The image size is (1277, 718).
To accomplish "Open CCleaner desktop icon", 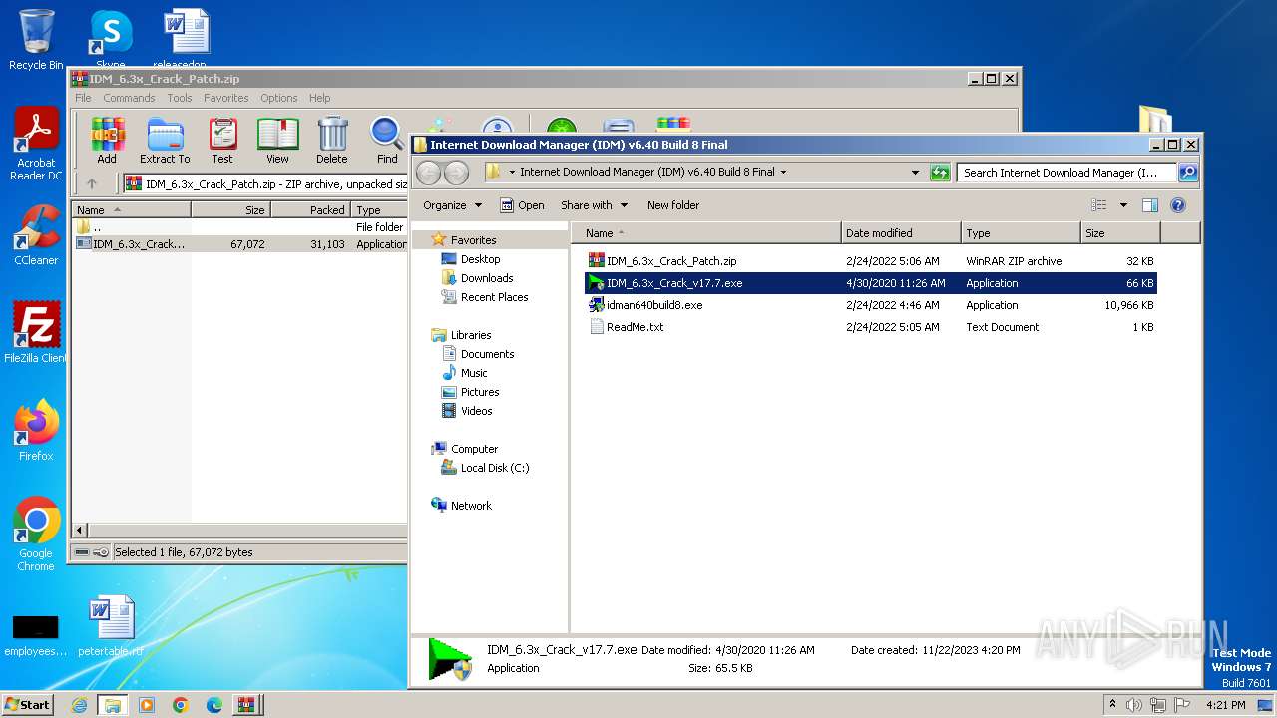I will coord(36,235).
